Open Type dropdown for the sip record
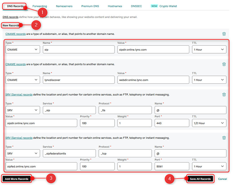The width and height of the screenshot is (233, 185). pyautogui.click(x=23, y=49)
